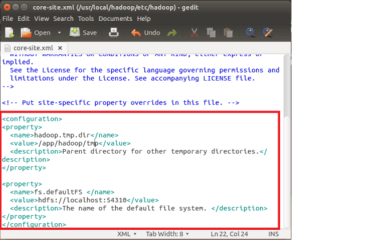Click the Open file button
The width and height of the screenshot is (368, 240).
pos(36,33)
